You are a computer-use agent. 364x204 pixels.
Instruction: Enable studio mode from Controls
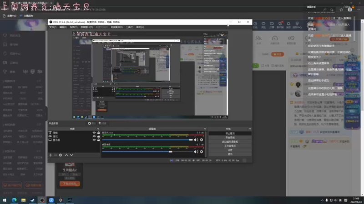[230, 146]
